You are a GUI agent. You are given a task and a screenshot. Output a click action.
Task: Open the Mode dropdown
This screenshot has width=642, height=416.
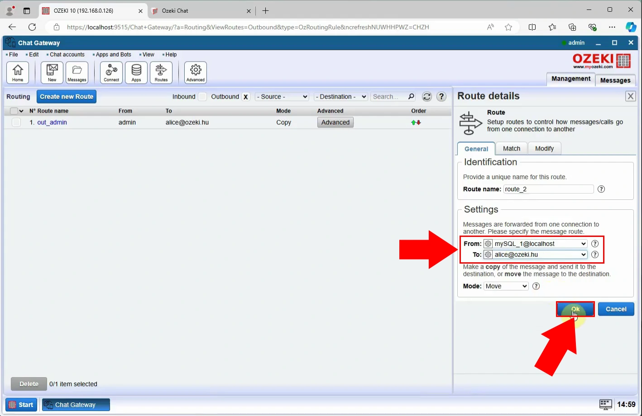coord(506,286)
